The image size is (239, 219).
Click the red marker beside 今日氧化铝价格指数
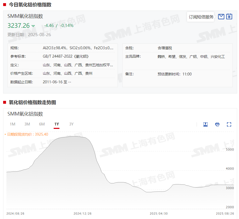click(x=4, y=5)
